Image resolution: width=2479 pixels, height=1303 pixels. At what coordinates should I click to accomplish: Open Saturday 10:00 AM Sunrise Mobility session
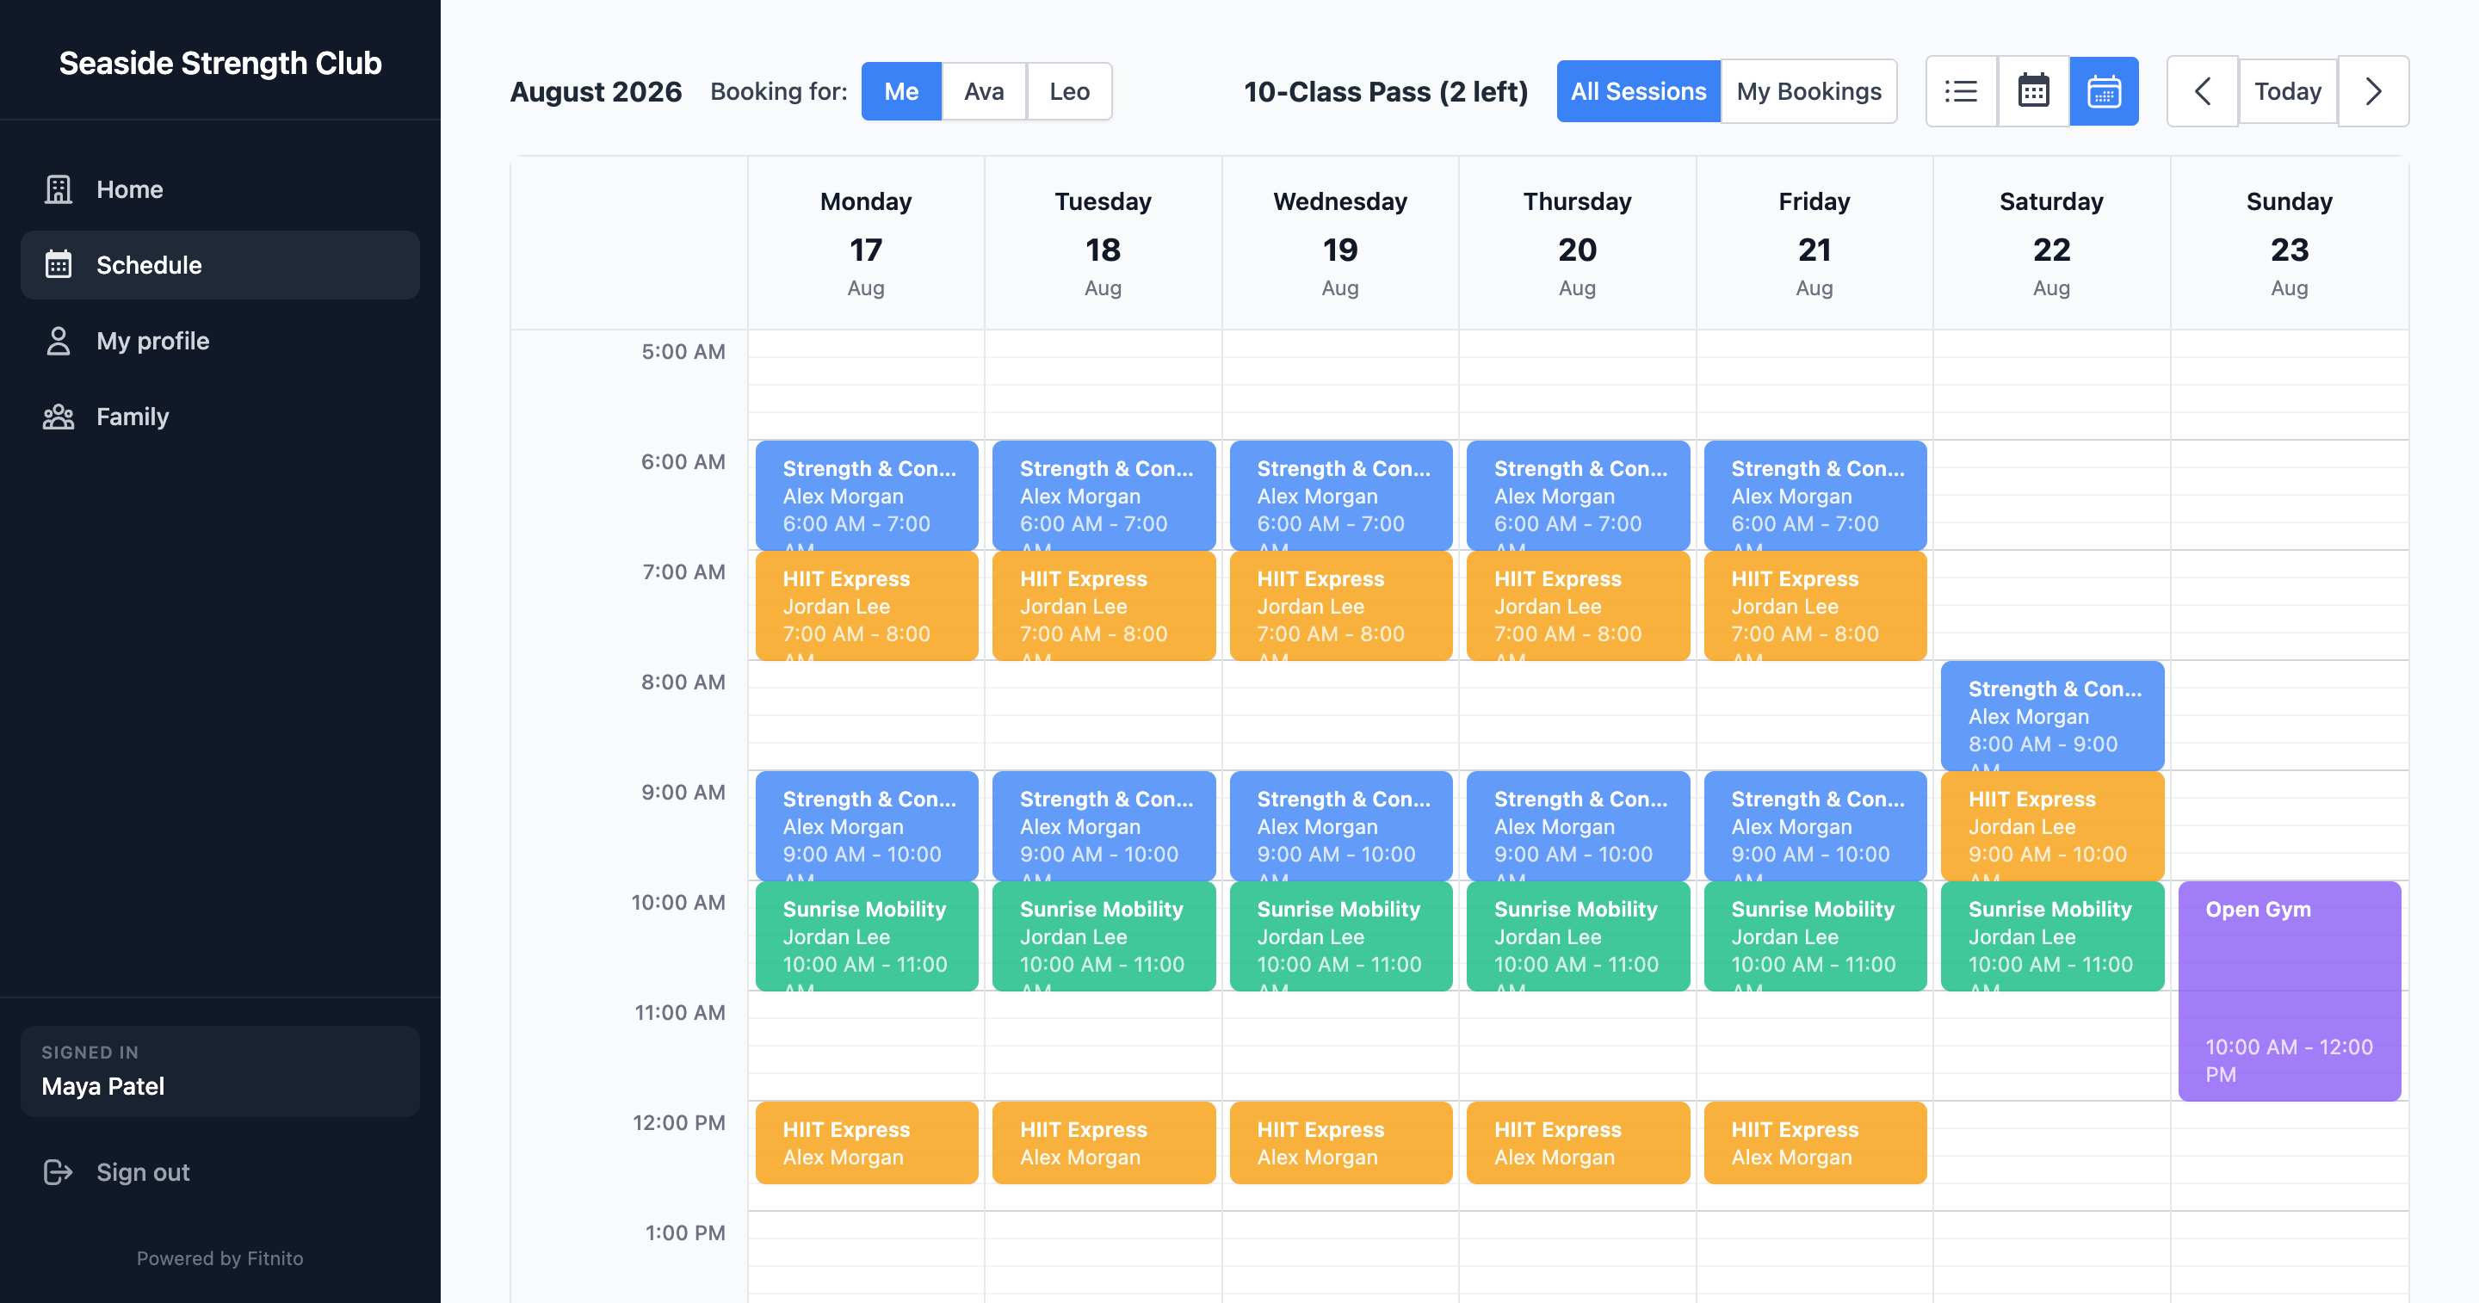click(2053, 936)
